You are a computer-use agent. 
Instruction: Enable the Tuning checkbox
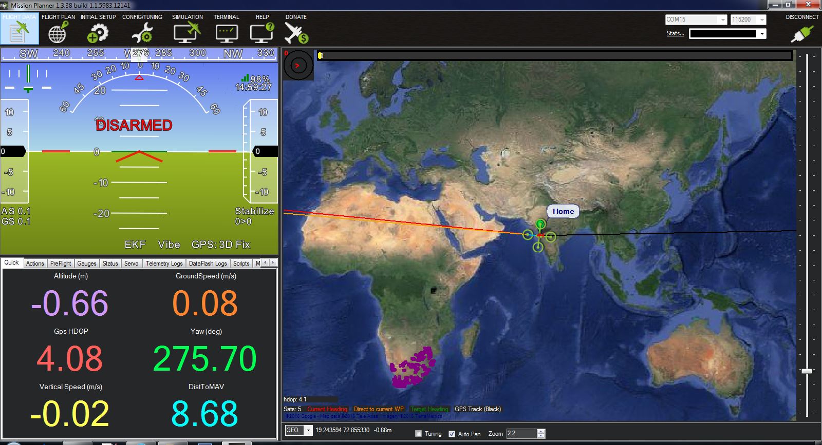click(x=418, y=434)
